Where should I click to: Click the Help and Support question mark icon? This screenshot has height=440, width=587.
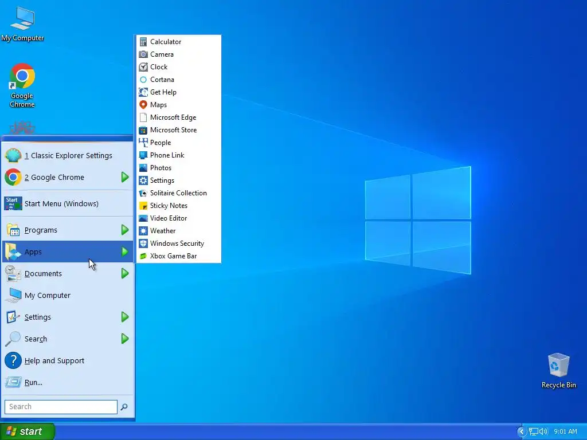click(13, 360)
